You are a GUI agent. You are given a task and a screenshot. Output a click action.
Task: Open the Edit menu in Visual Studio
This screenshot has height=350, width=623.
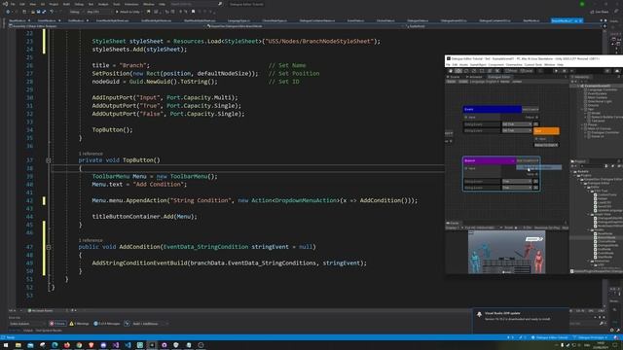[22, 4]
